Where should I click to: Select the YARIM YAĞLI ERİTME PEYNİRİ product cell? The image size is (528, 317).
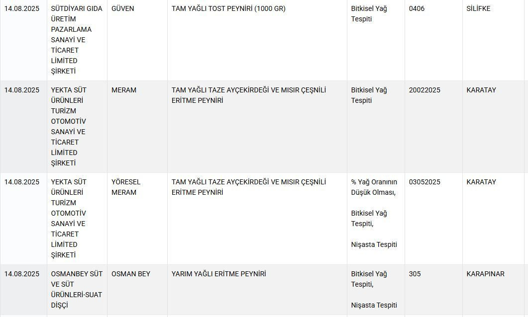tap(218, 274)
